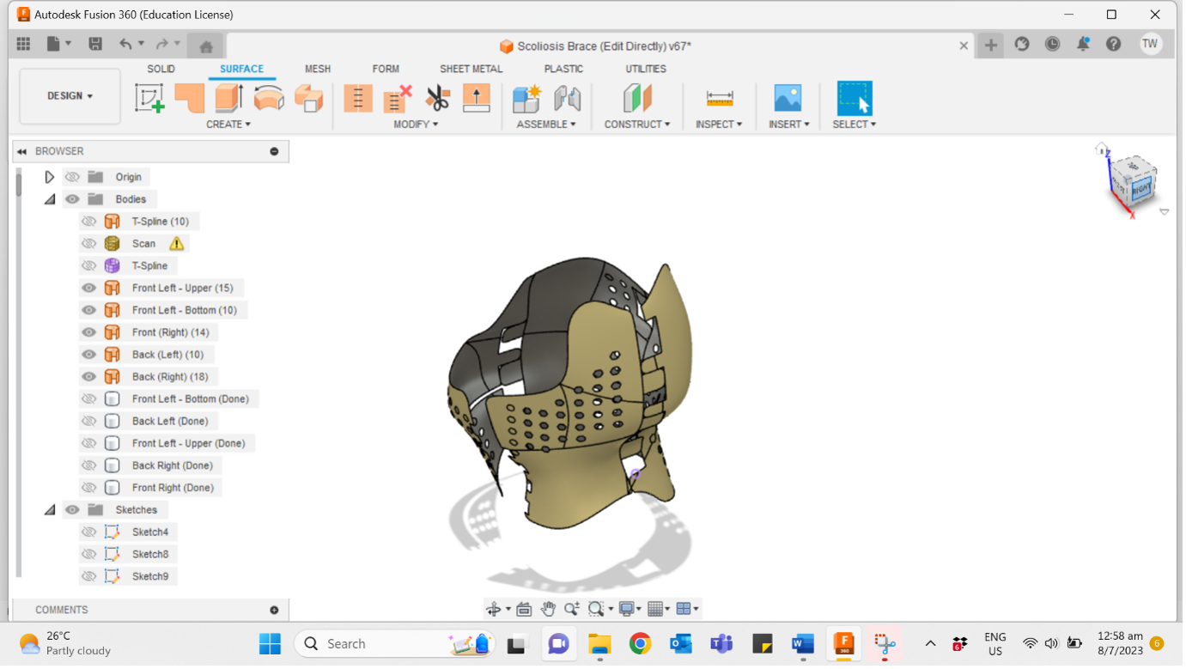
Task: Expand the Origin folder in the browser
Action: pos(50,177)
